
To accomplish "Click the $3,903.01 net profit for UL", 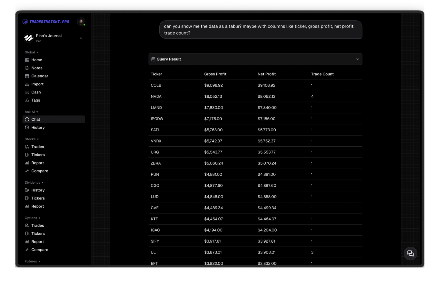I will [x=267, y=252].
